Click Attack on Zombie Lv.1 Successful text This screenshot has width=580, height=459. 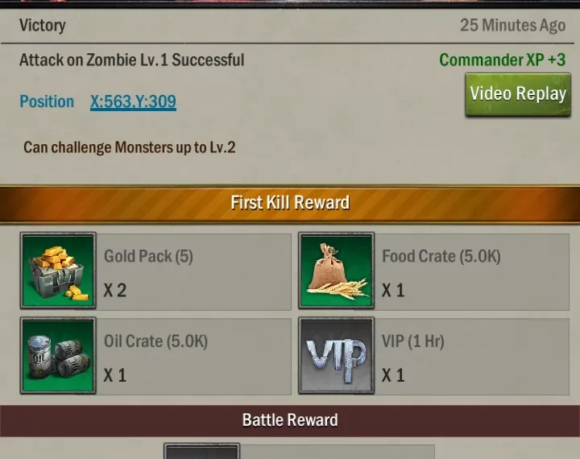point(131,60)
